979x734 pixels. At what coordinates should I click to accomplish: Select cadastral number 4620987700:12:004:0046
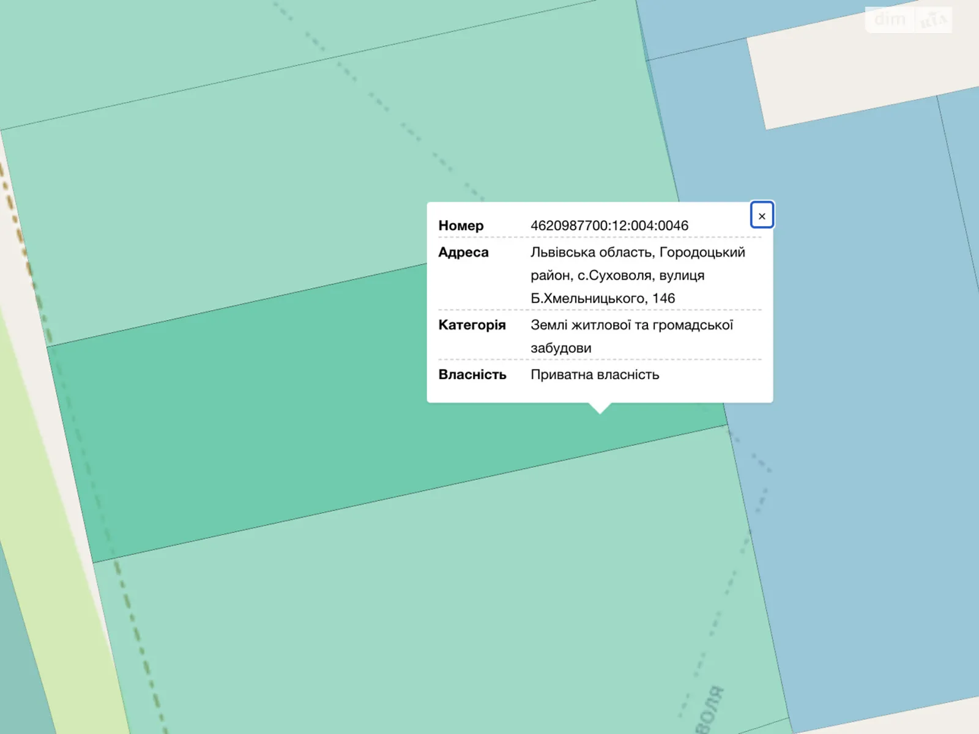(609, 226)
